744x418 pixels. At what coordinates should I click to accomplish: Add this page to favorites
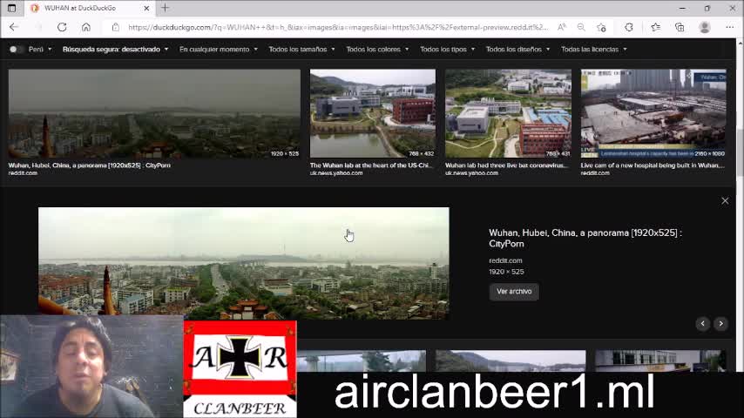click(602, 27)
